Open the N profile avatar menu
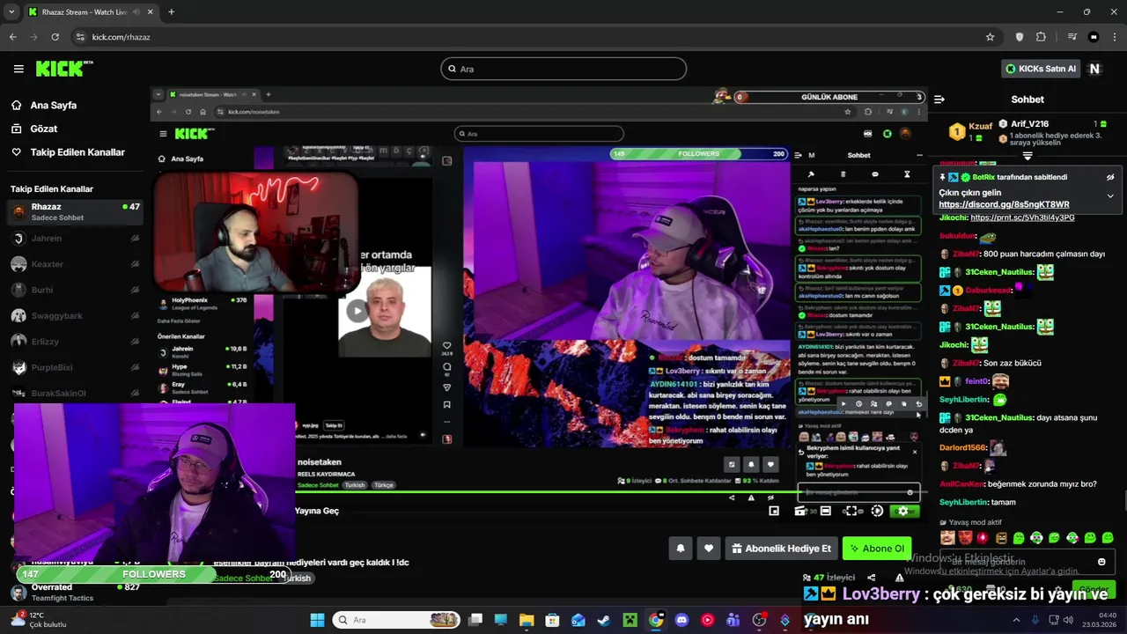Viewport: 1127px width, 634px height. click(x=1094, y=69)
